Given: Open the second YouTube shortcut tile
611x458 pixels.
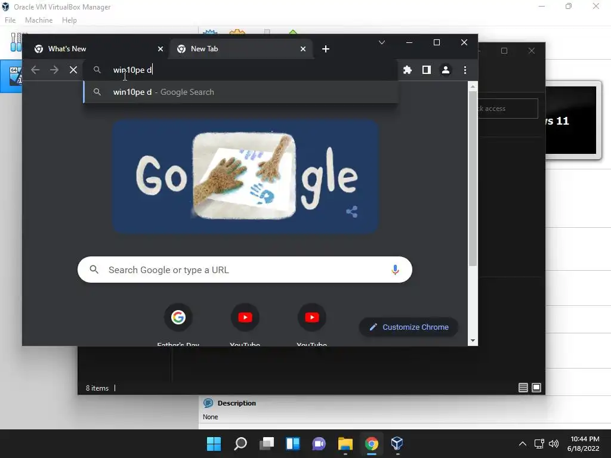Looking at the screenshot, I should [311, 323].
